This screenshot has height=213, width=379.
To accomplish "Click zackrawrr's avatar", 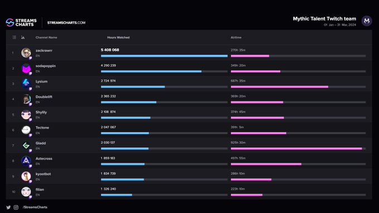I will click(x=26, y=53).
